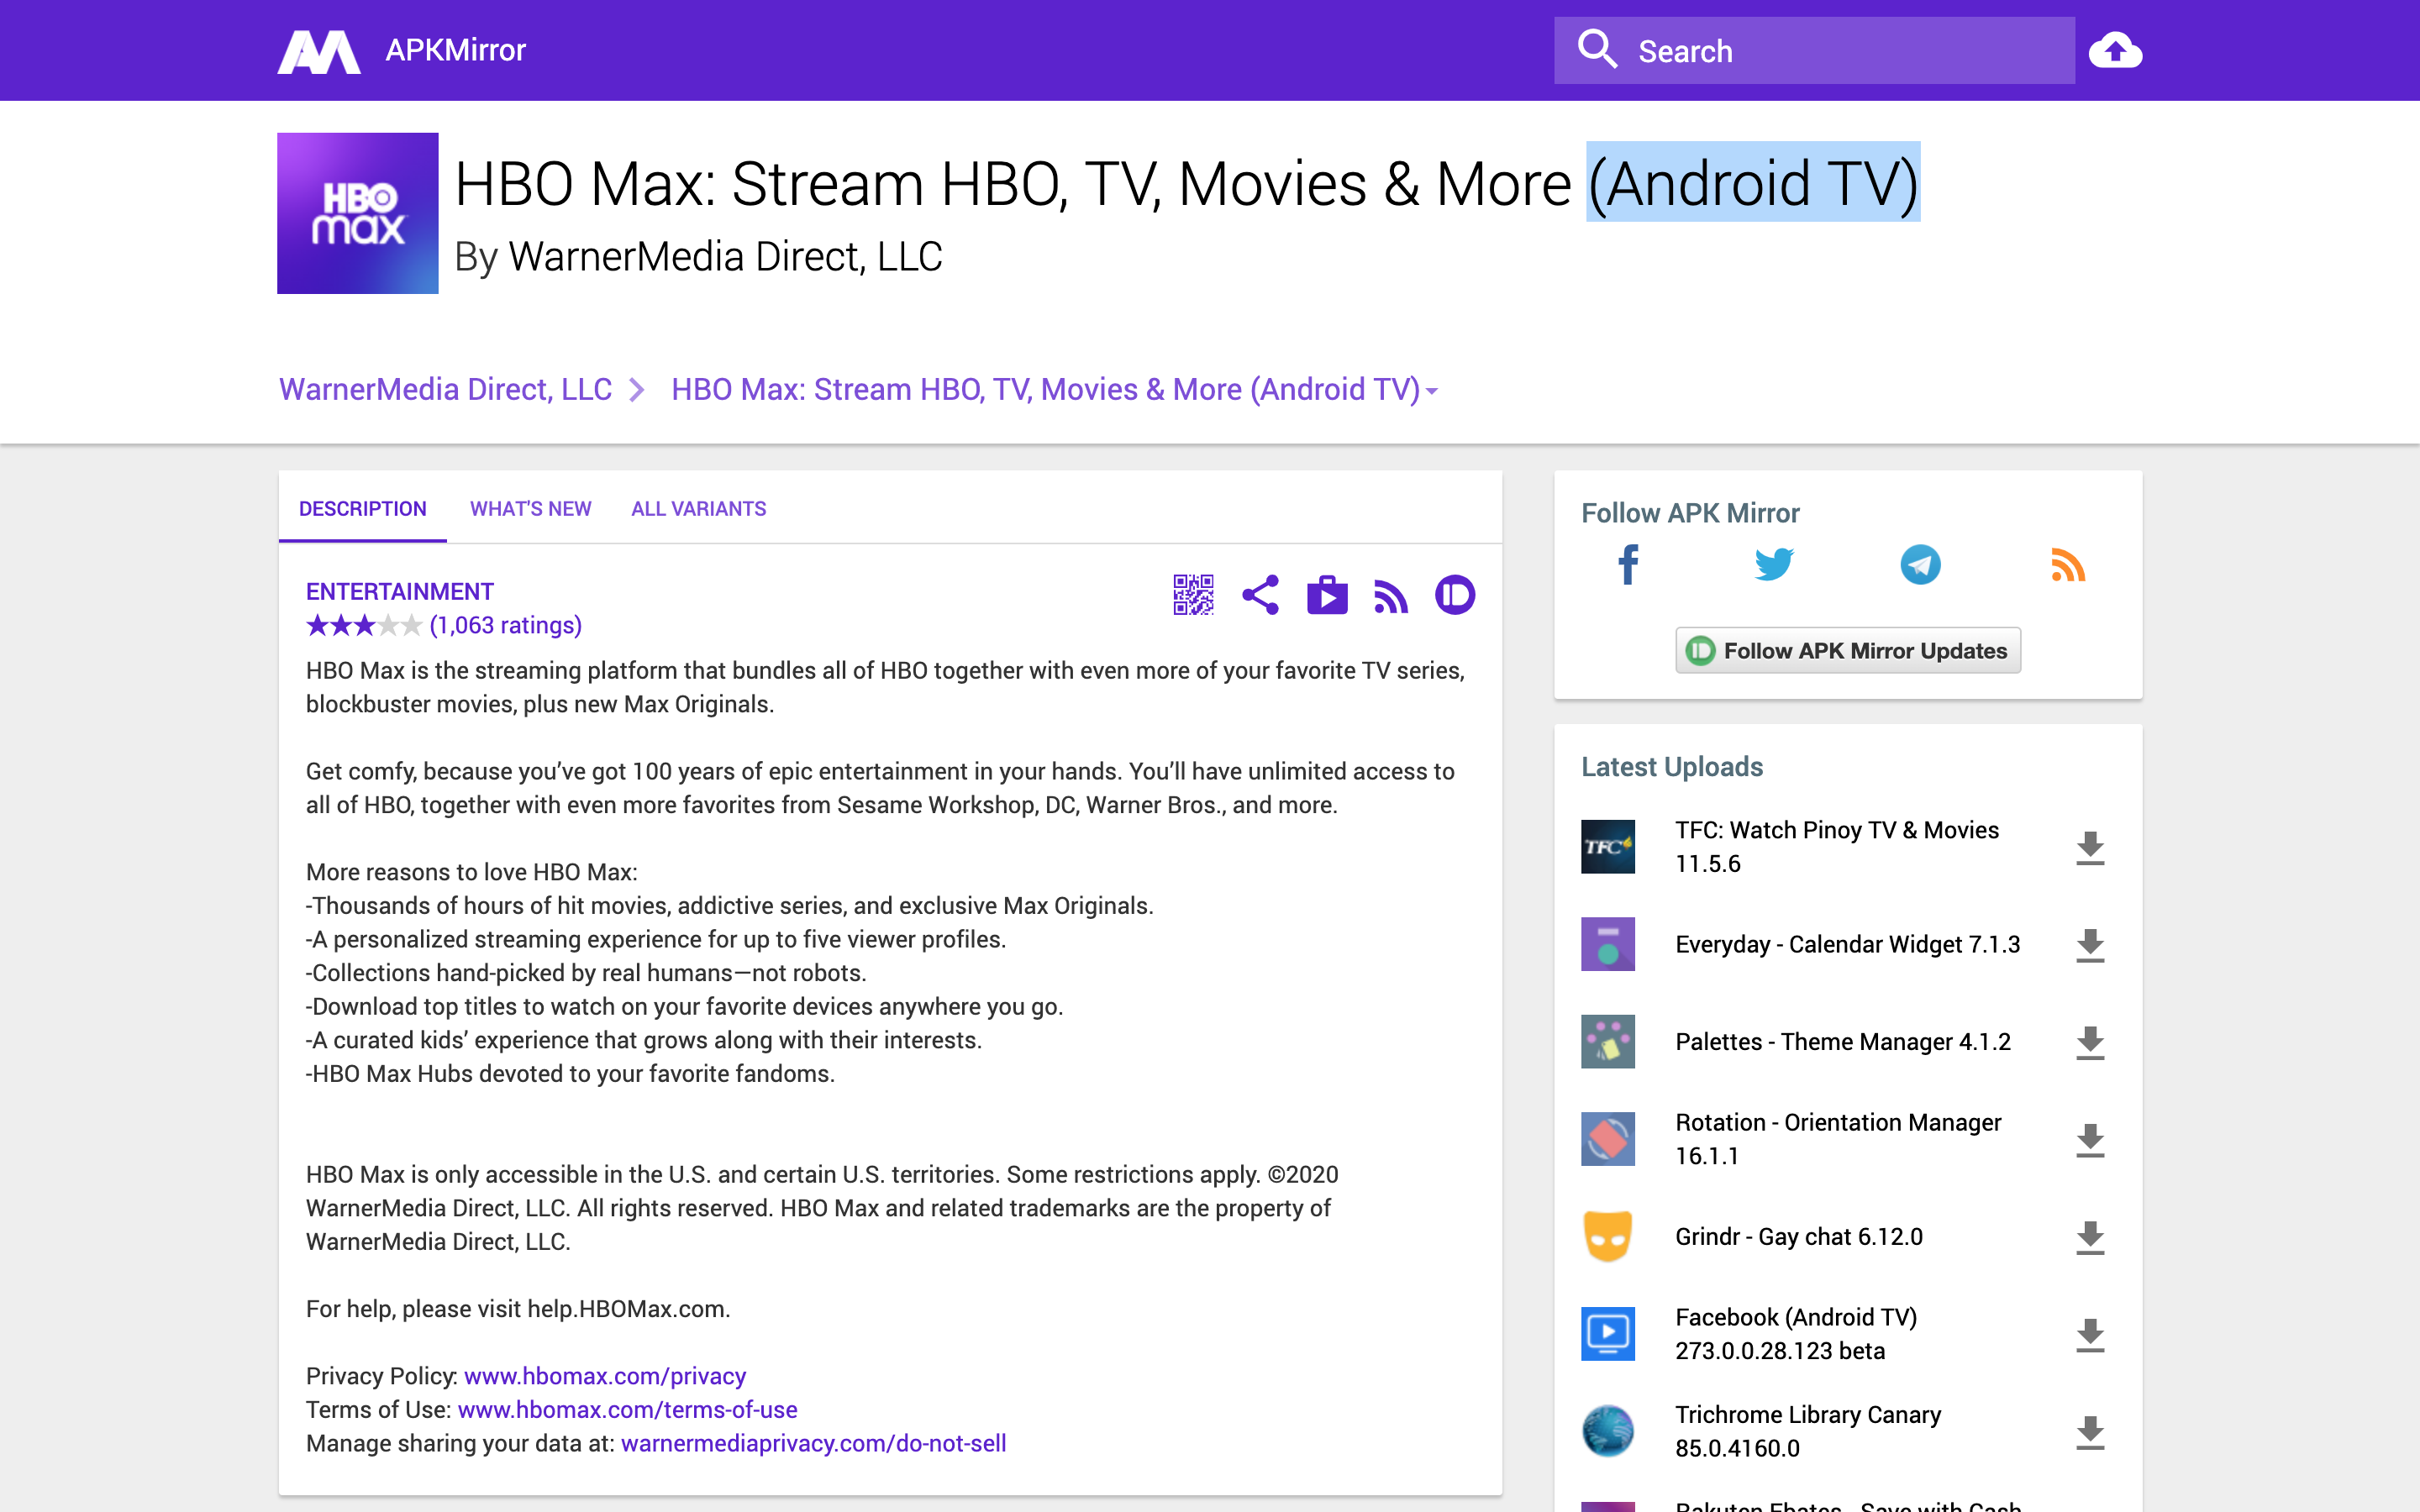Click the Follow APK Mirror Updates button

tap(1846, 650)
